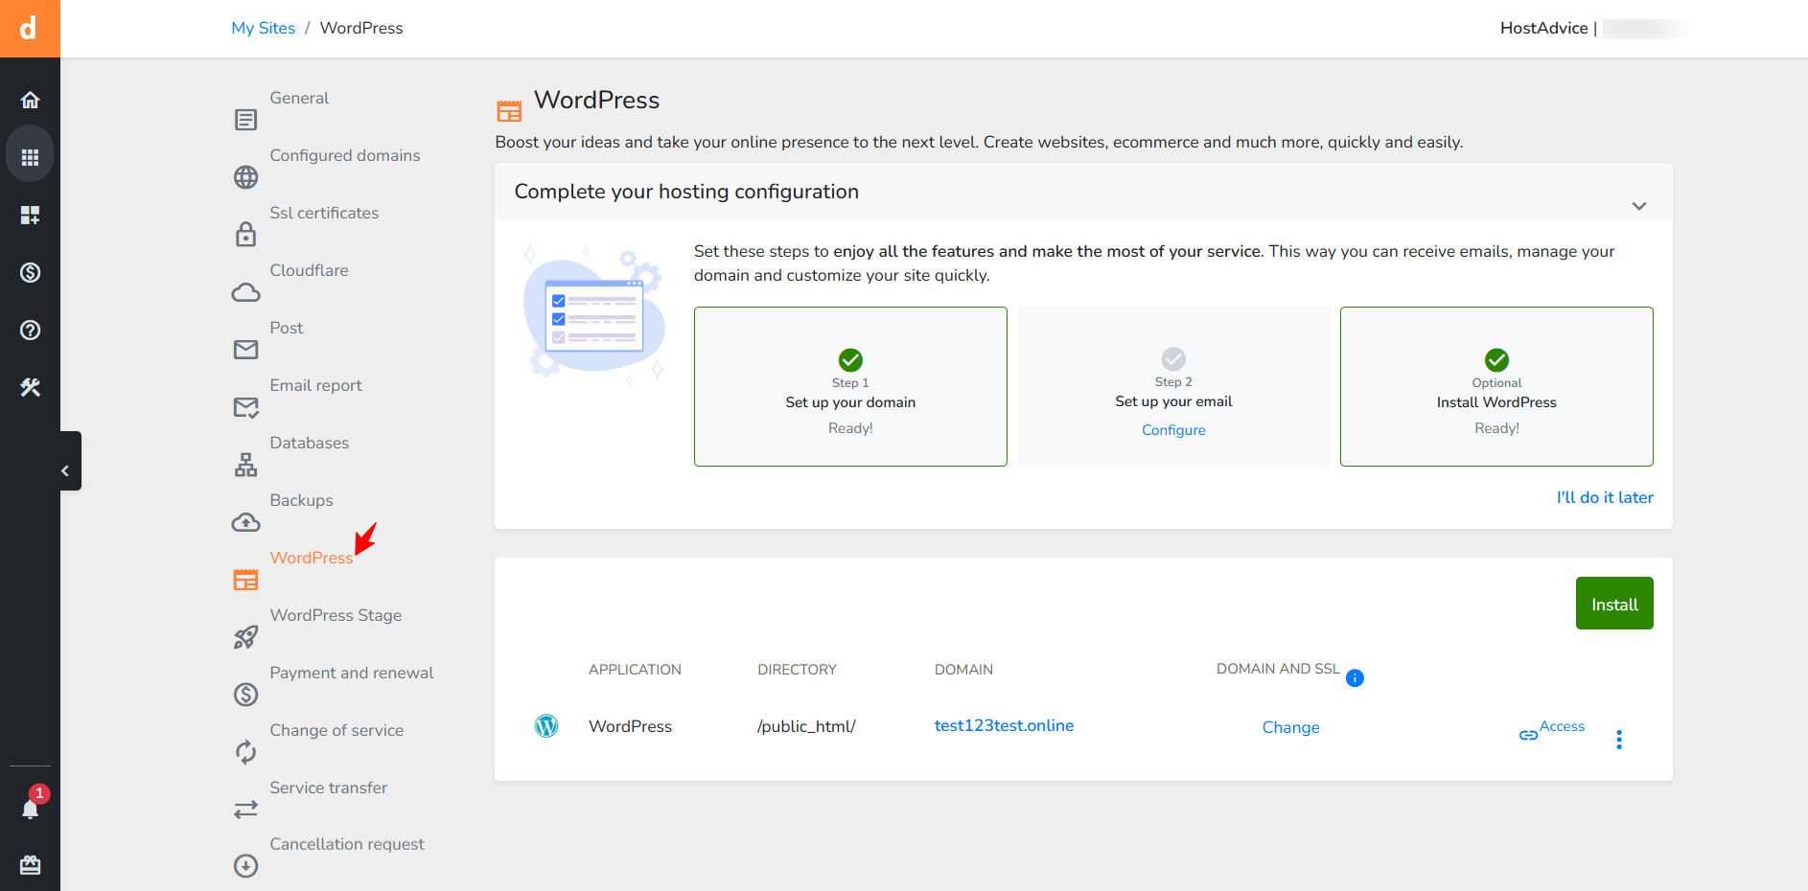Click the green Install button
This screenshot has width=1808, height=891.
1614,604
